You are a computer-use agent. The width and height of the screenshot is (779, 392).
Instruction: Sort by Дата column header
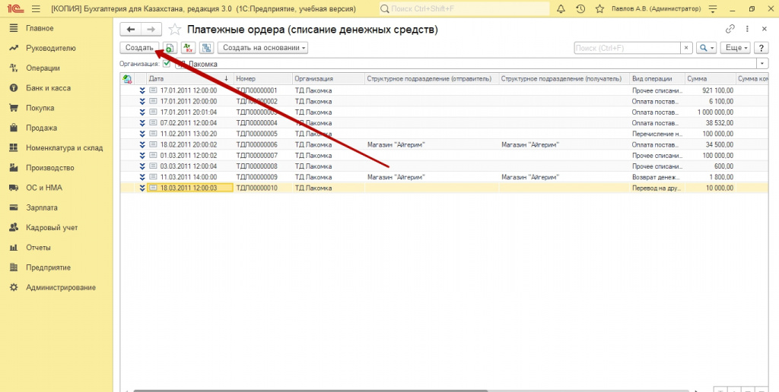(190, 79)
